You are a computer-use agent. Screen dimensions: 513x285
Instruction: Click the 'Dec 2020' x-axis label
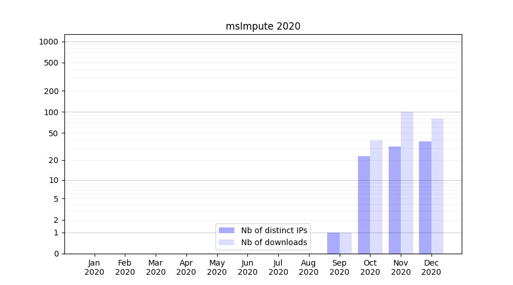click(431, 267)
